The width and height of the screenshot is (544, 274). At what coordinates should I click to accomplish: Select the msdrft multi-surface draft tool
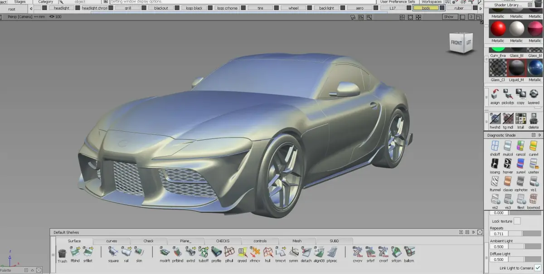click(165, 254)
